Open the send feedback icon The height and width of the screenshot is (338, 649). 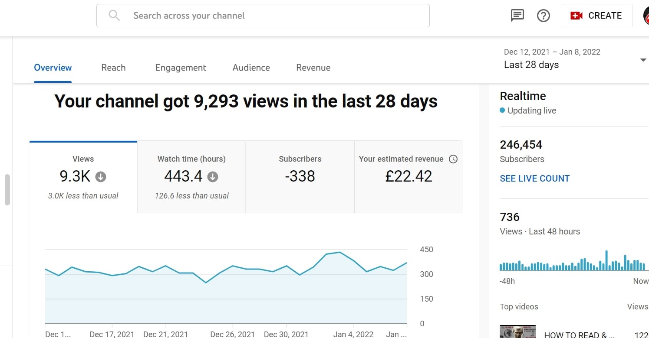pos(517,16)
